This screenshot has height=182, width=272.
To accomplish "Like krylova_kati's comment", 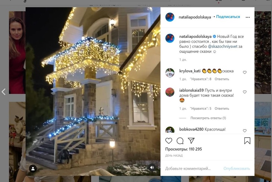I will click(x=245, y=72).
